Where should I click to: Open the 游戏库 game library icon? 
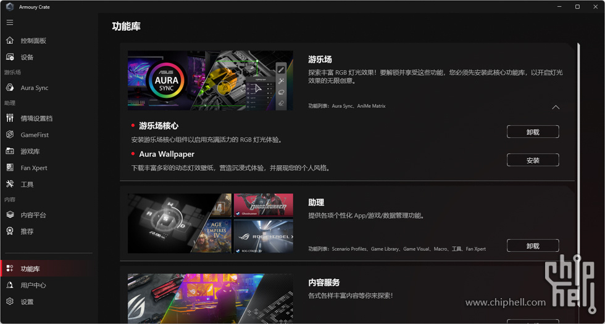click(10, 151)
